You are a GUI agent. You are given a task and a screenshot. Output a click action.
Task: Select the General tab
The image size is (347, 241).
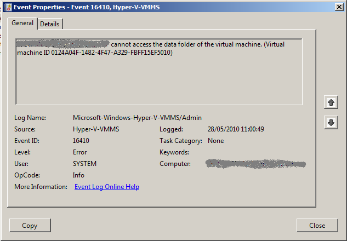tap(22, 24)
